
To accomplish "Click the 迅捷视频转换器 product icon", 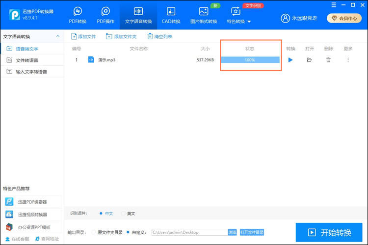I will [x=9, y=214].
